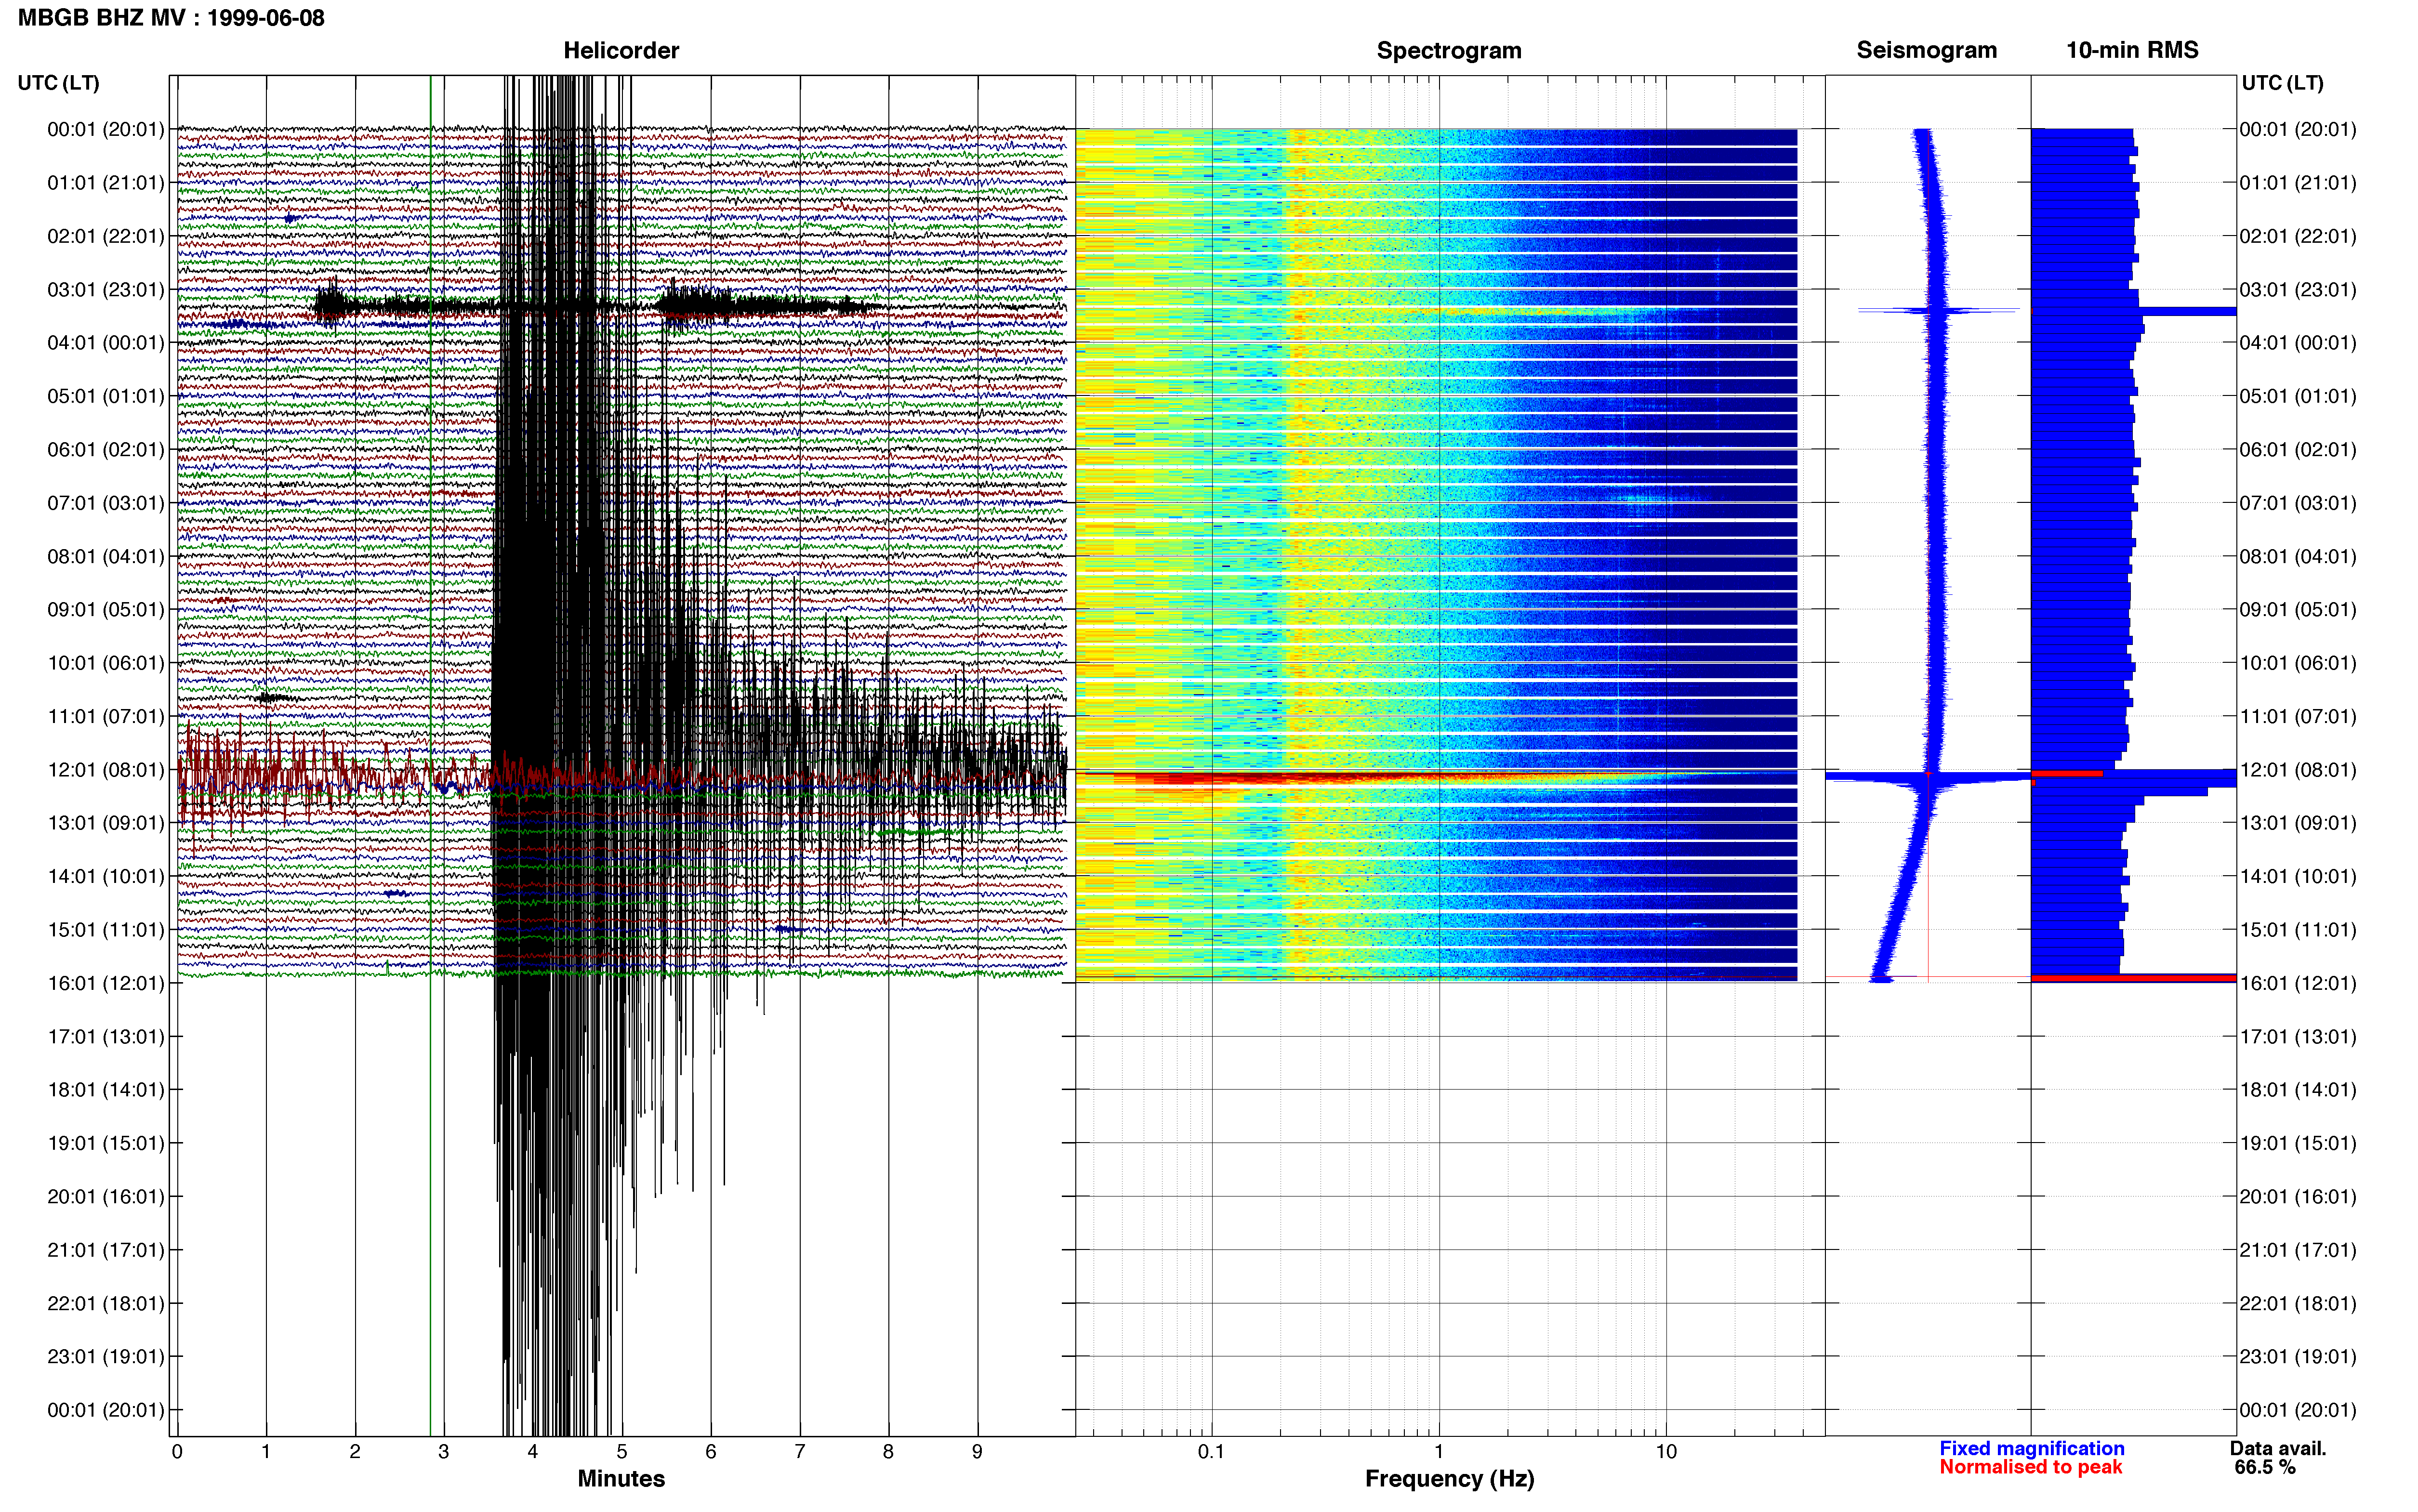2418x1512 pixels.
Task: Click 21:01 (17:01) on the RMS time axis
Action: click(x=2298, y=1250)
